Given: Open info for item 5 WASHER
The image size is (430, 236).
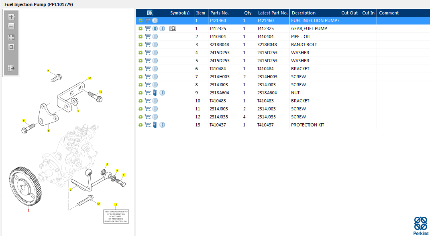Looking at the screenshot, I should [x=155, y=61].
